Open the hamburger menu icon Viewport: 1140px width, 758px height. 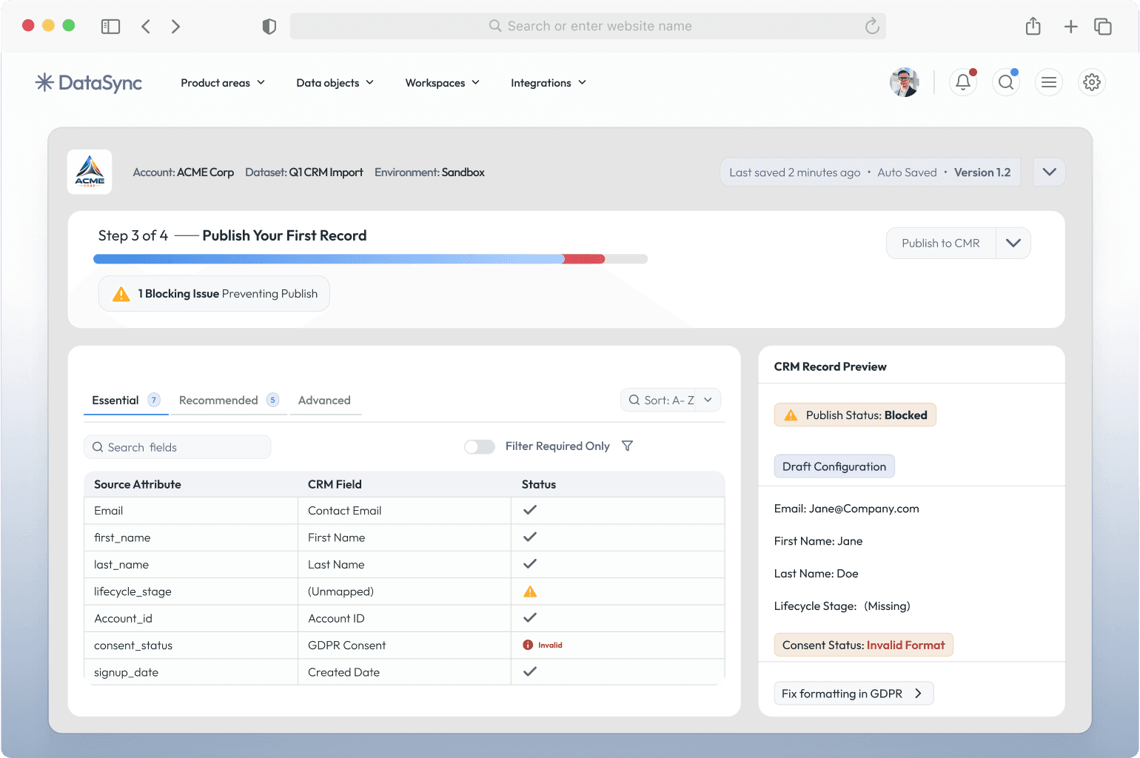1049,82
